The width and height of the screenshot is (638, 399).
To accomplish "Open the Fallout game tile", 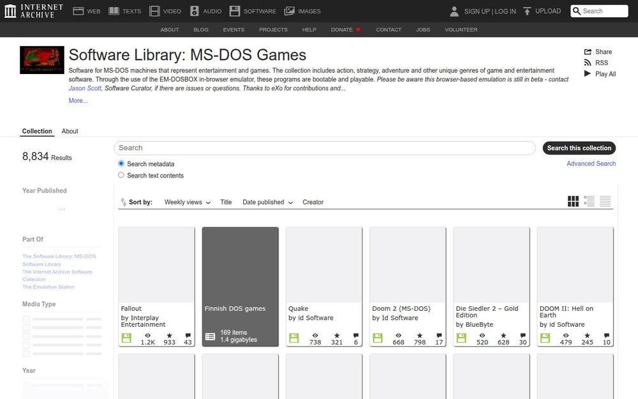I will (157, 287).
